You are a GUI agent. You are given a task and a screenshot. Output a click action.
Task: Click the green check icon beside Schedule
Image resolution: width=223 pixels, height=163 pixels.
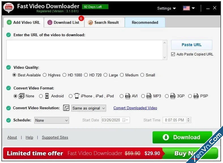click(8, 120)
